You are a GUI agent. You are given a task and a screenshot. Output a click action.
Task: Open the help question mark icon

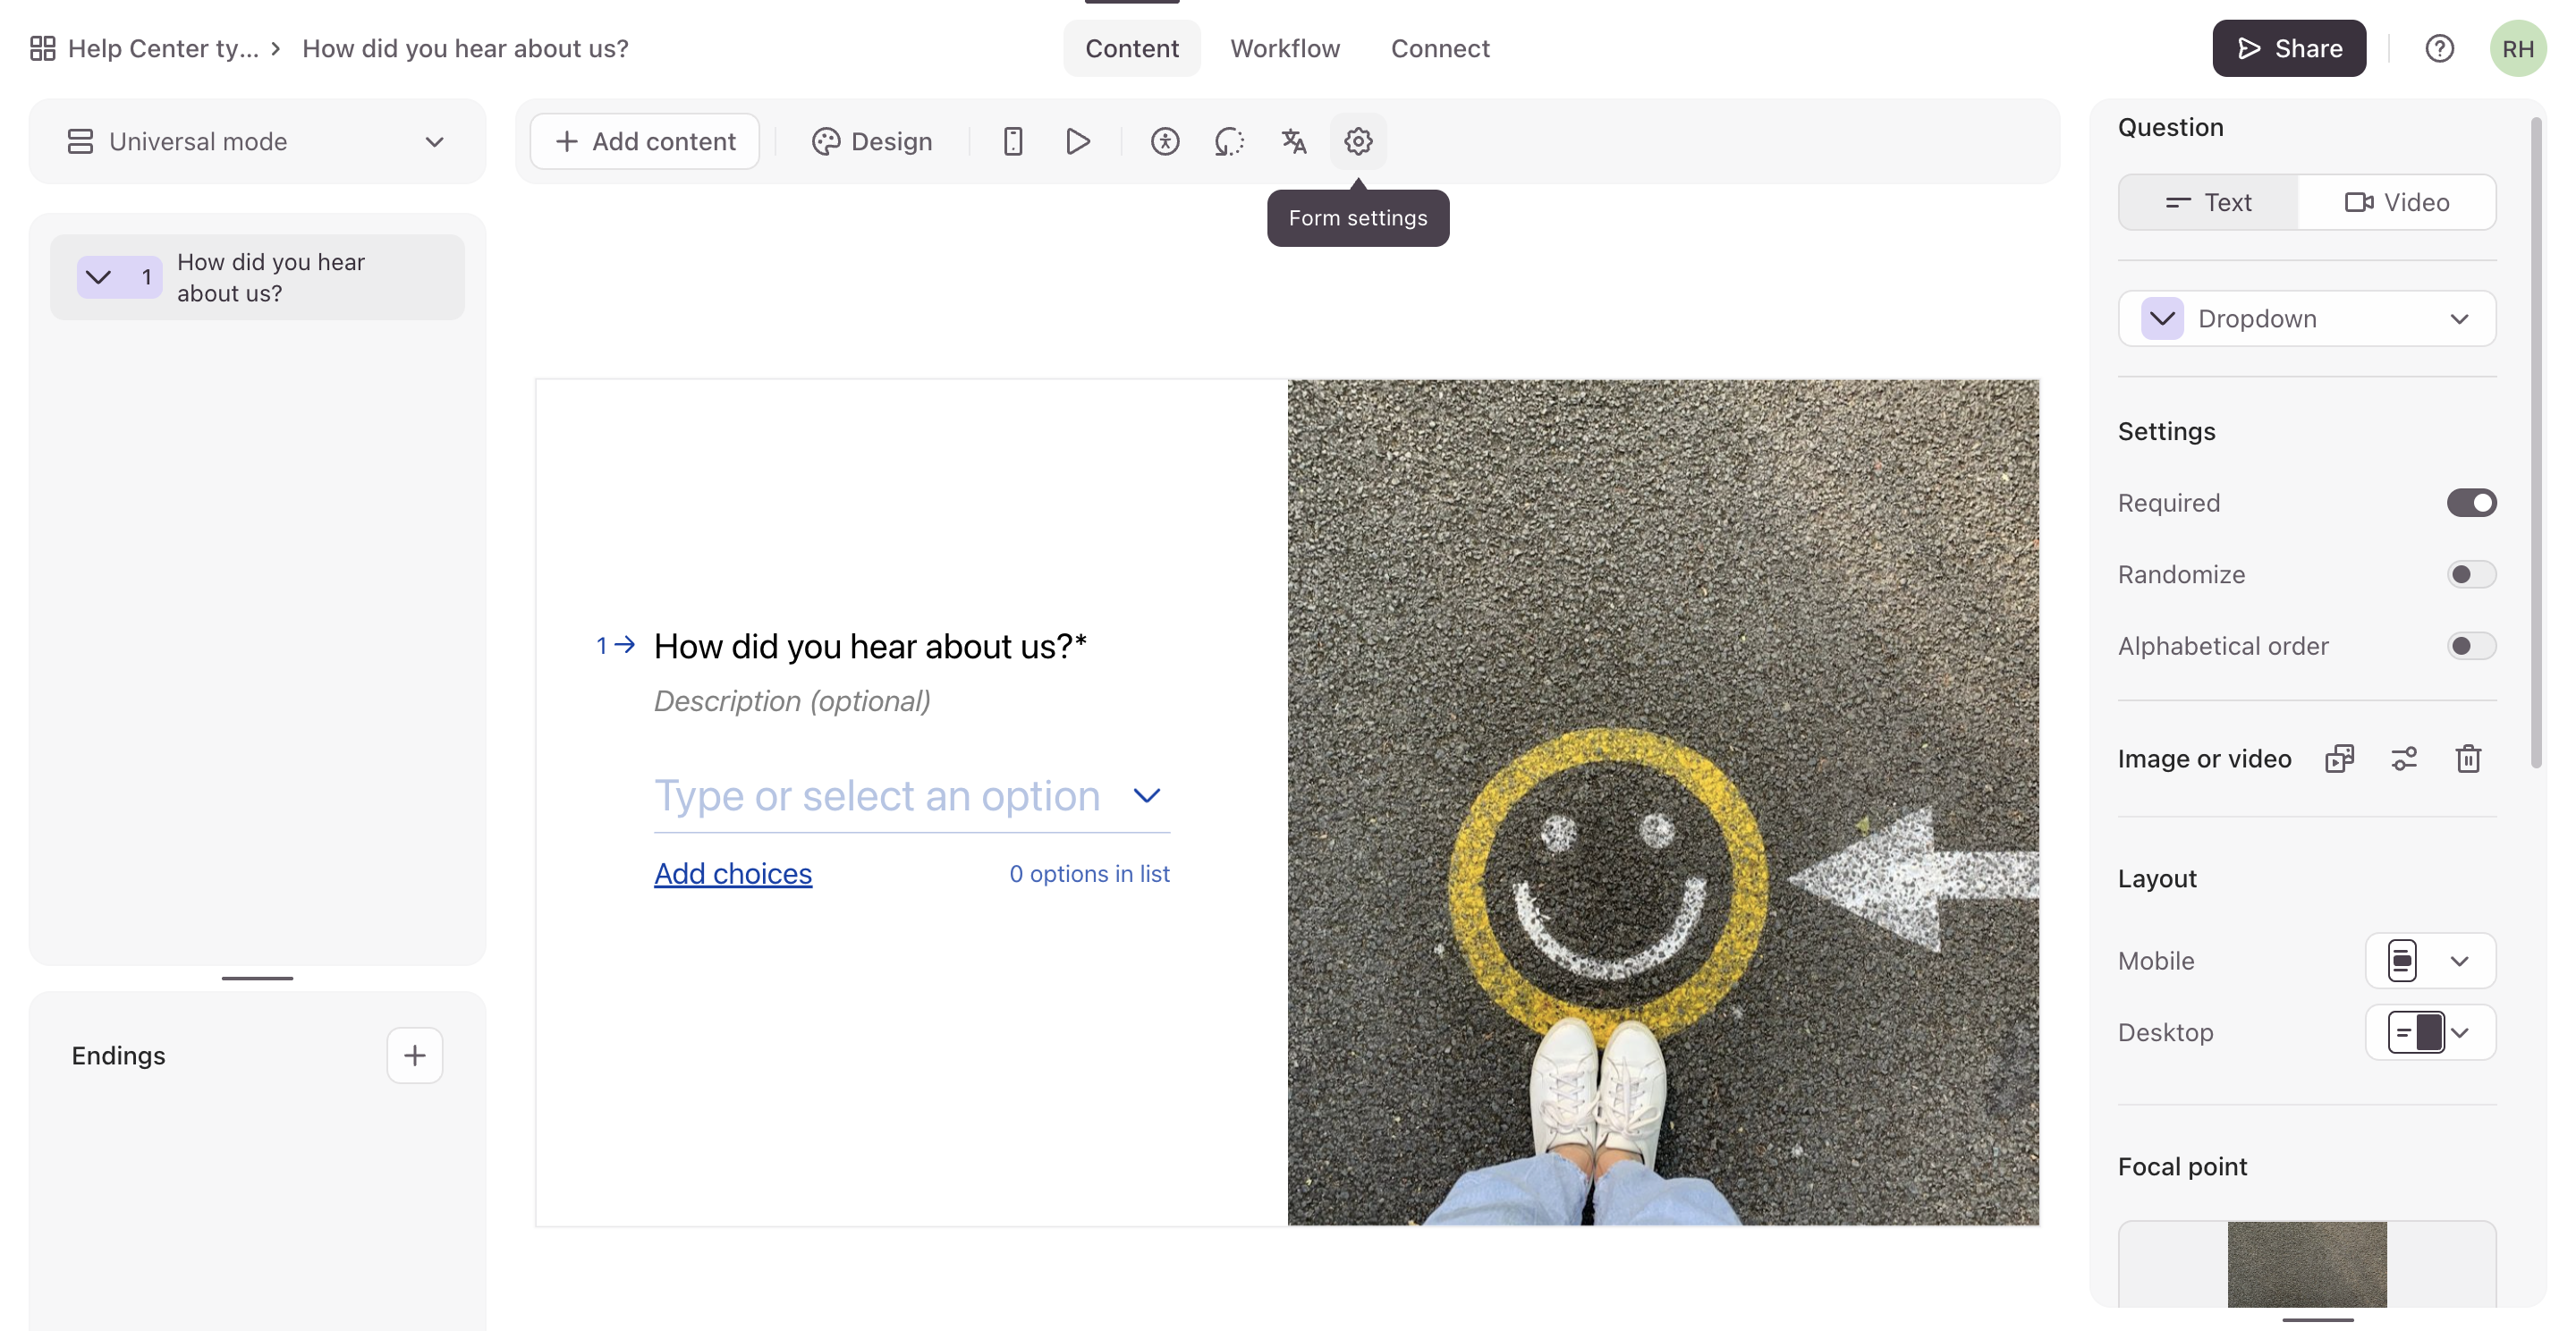tap(2439, 48)
